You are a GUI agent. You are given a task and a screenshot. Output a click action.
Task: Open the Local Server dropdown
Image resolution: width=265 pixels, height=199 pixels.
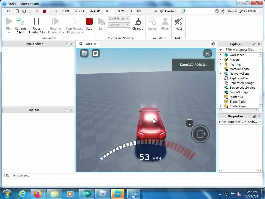point(119,18)
